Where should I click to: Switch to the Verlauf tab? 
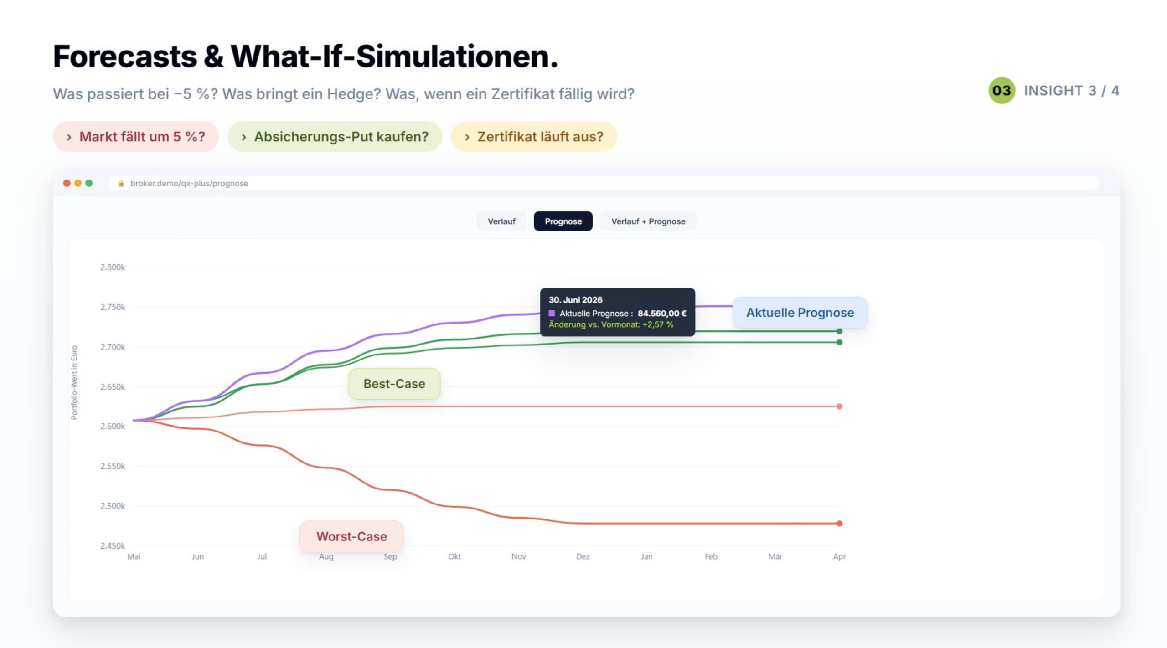click(501, 221)
